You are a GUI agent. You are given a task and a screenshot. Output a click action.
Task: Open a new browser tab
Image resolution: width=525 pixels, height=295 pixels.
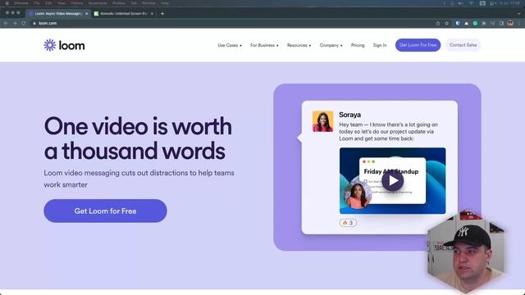click(162, 14)
